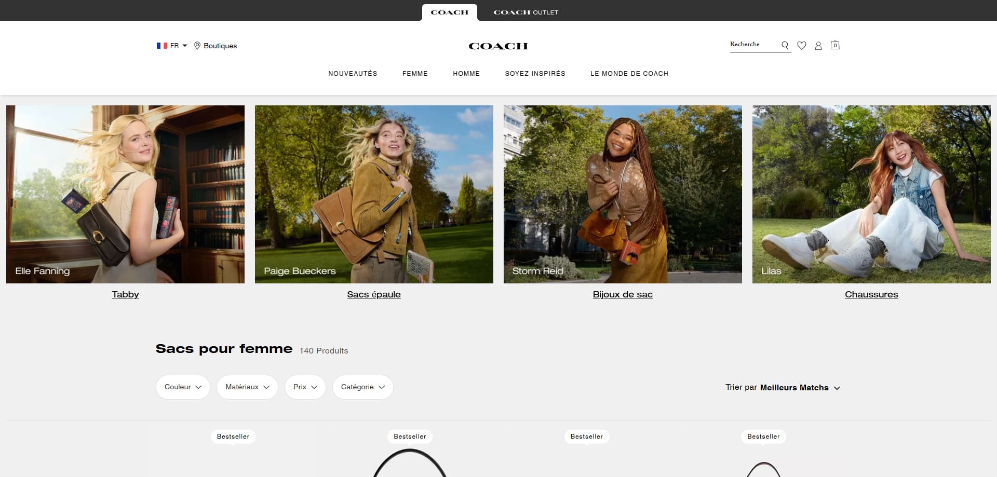Viewport: 997px width, 477px height.
Task: Expand the Catégorie filter
Action: [x=362, y=387]
